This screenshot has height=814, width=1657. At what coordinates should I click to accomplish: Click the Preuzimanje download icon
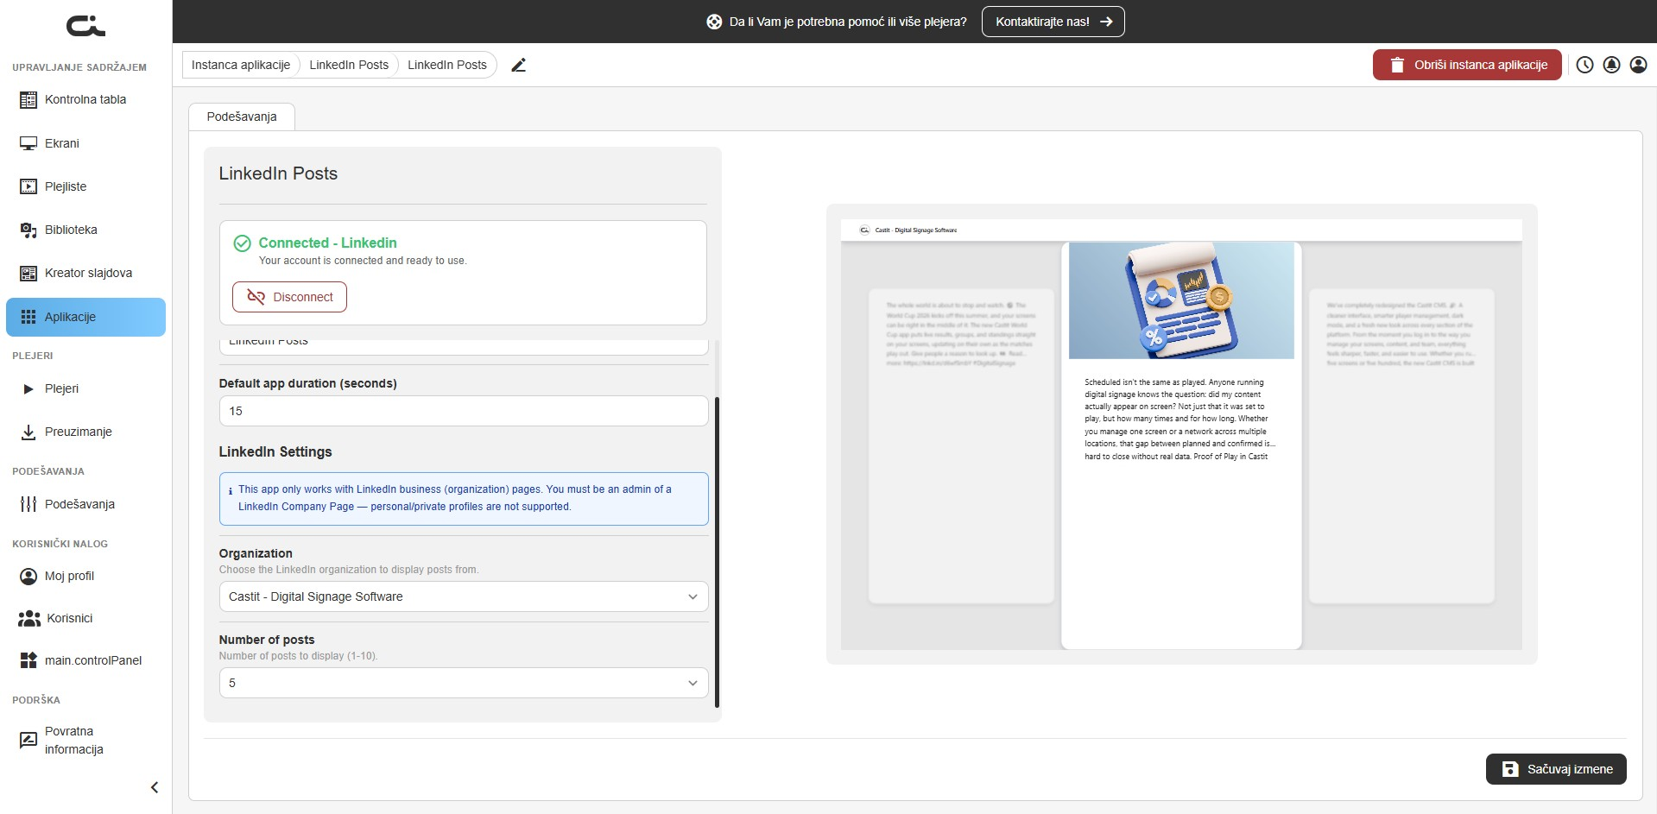click(28, 432)
